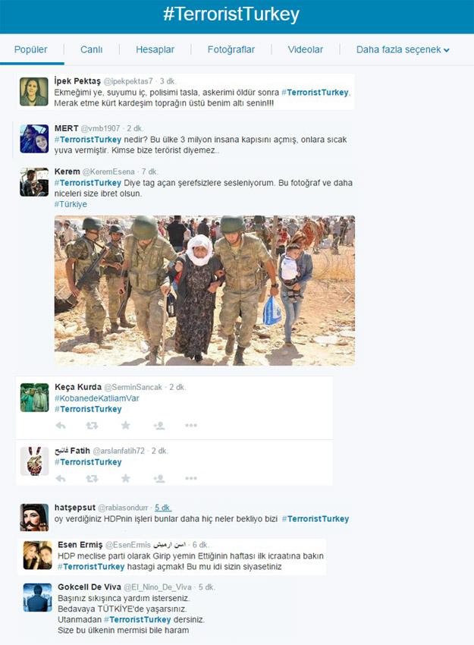
Task: Open the Fotoğraflar tab
Action: [231, 50]
